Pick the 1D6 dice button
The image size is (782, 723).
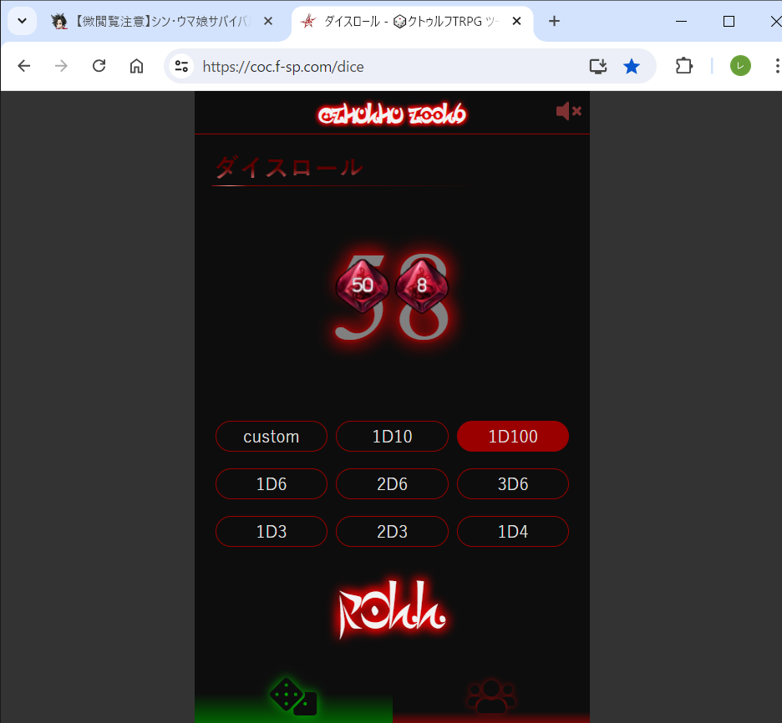click(272, 484)
